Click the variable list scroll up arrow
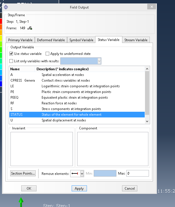The image size is (175, 207). (x=147, y=69)
